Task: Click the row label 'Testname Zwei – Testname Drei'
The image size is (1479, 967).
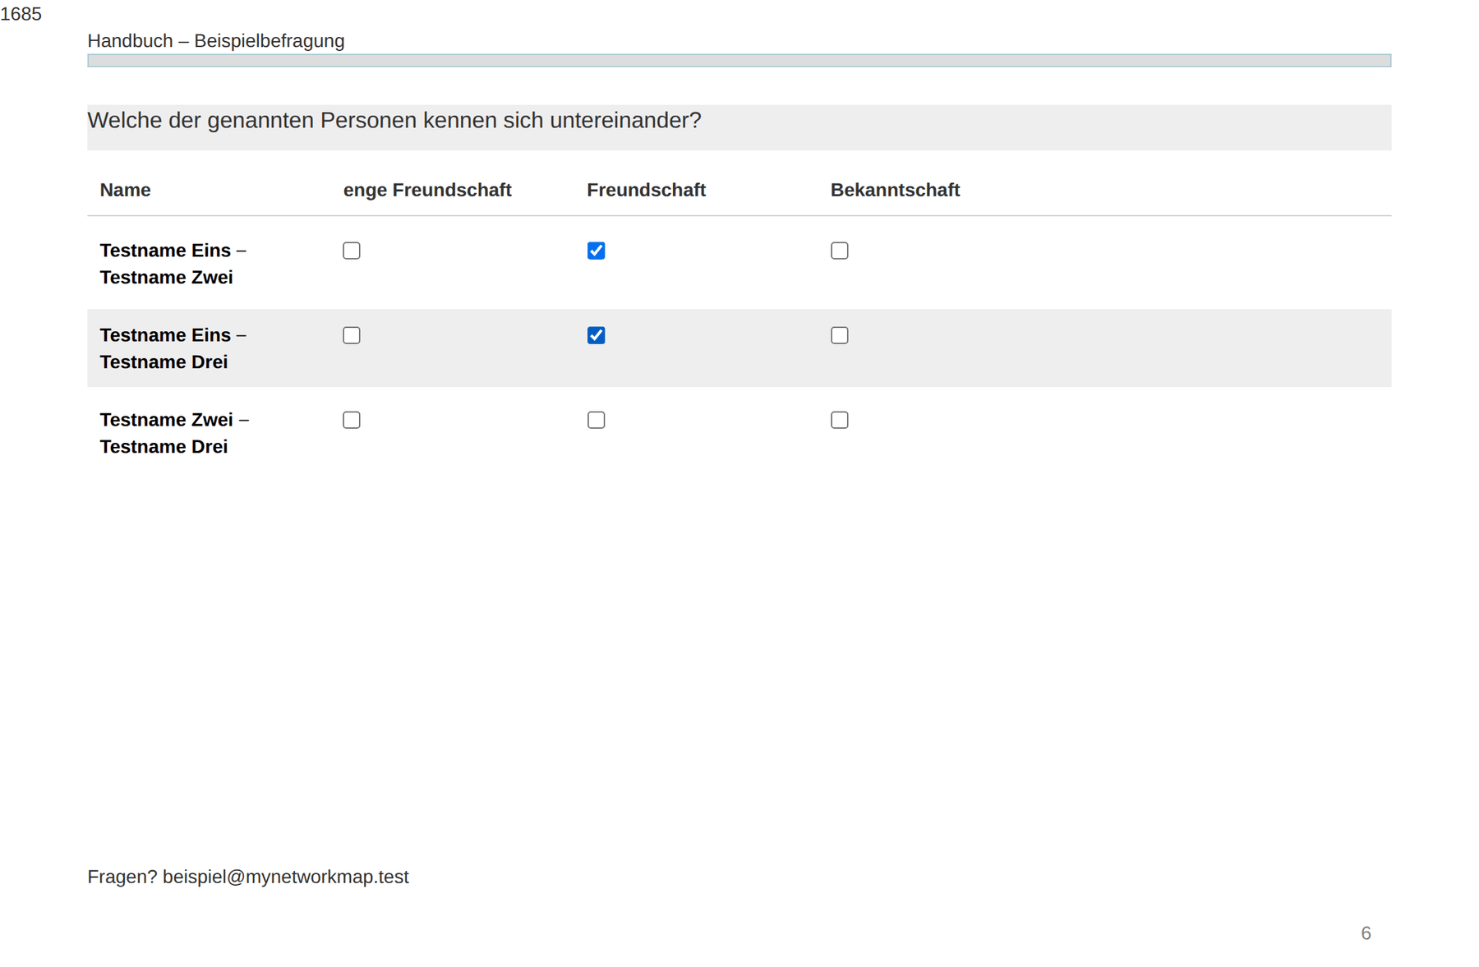Action: click(174, 433)
